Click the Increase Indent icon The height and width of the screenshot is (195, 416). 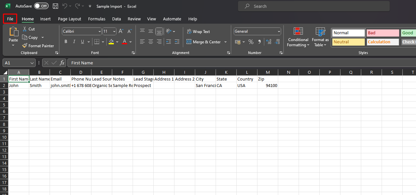[177, 42]
